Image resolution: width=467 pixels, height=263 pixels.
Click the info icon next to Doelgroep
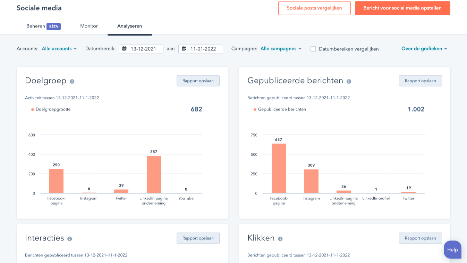tap(73, 81)
